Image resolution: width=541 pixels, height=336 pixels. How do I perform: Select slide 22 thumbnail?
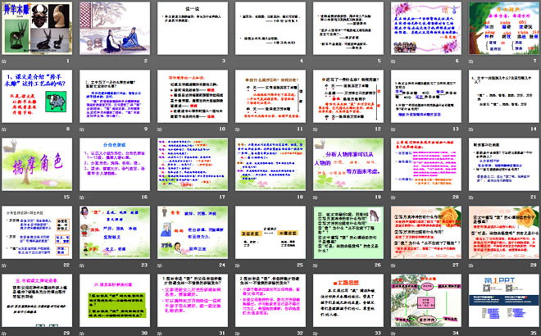[x=37, y=232]
